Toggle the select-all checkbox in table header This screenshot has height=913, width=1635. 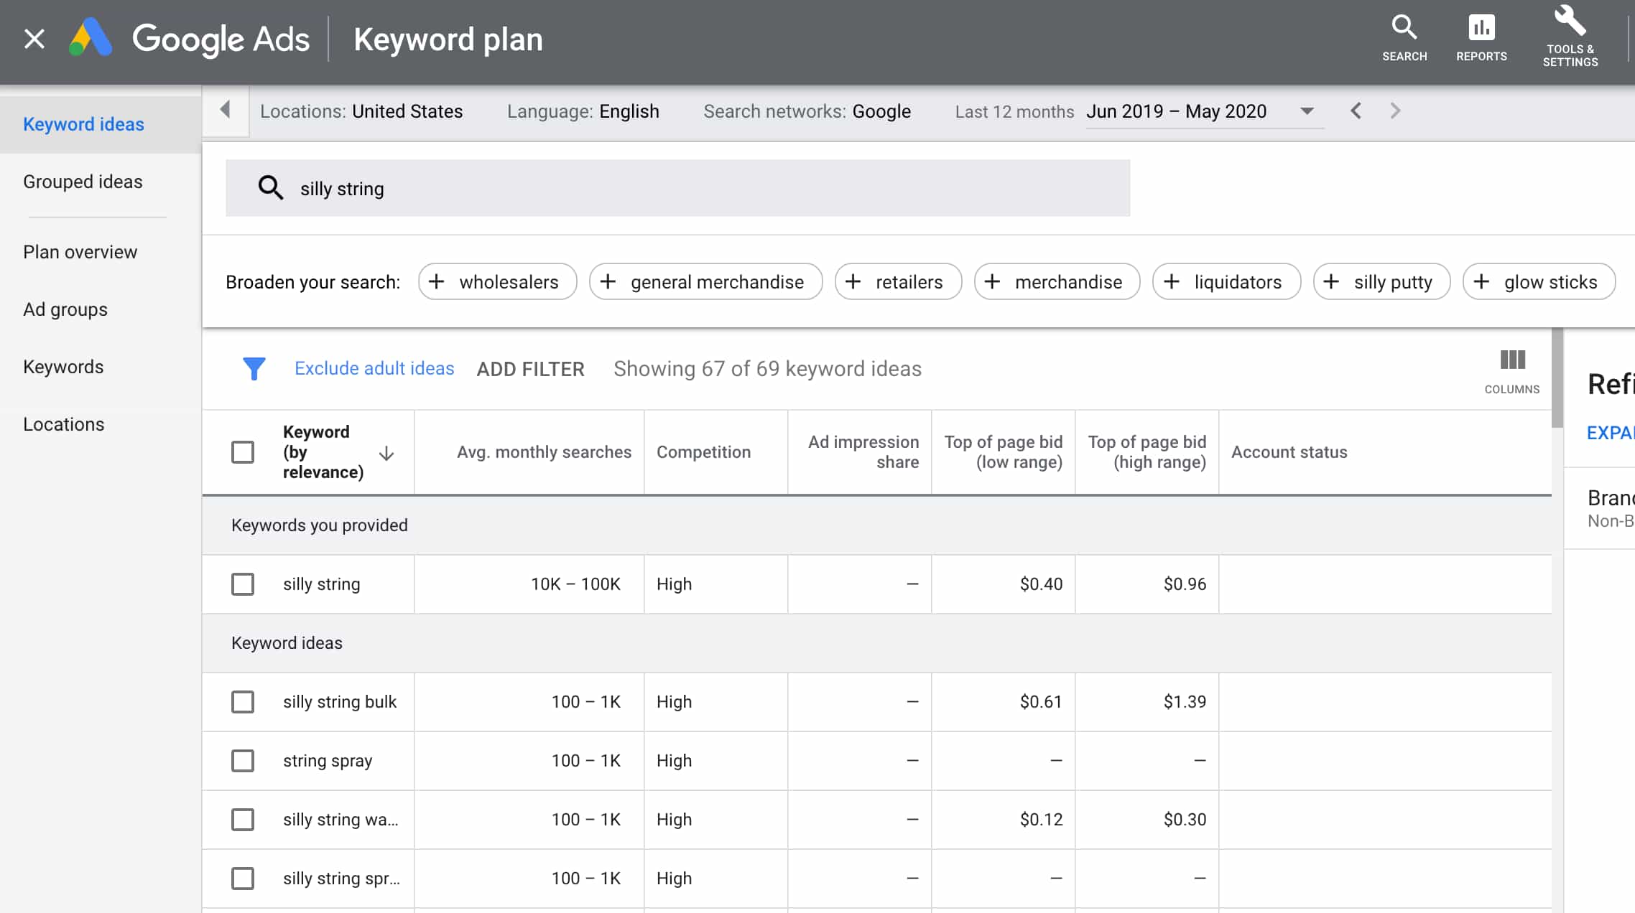click(243, 452)
